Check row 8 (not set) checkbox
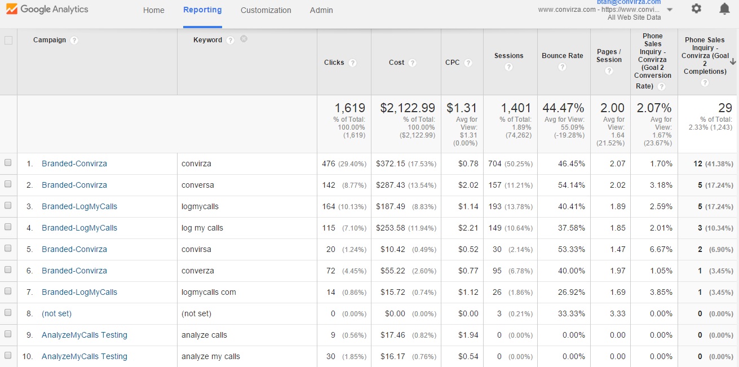 8,313
